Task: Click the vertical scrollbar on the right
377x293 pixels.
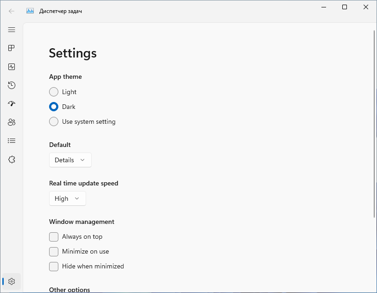Action: [x=374, y=124]
